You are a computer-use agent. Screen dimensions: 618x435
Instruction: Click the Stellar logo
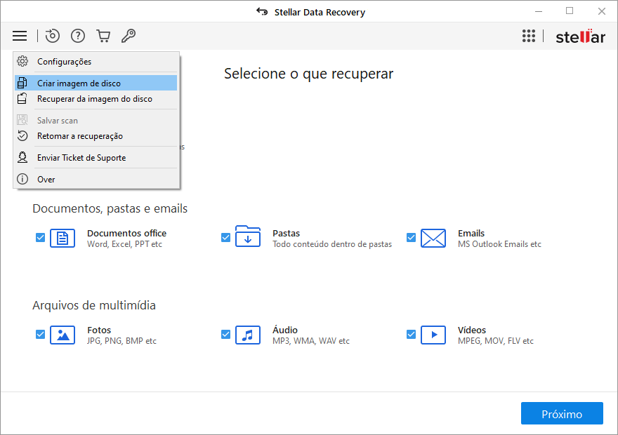(579, 36)
